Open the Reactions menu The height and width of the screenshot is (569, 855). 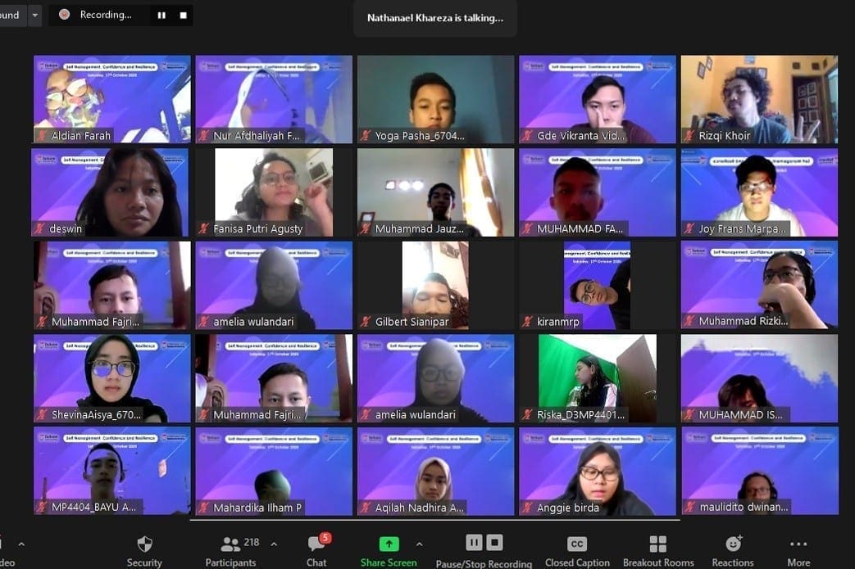[x=733, y=549]
